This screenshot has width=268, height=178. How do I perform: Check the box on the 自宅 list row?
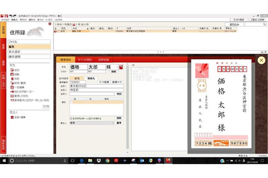click(58, 31)
